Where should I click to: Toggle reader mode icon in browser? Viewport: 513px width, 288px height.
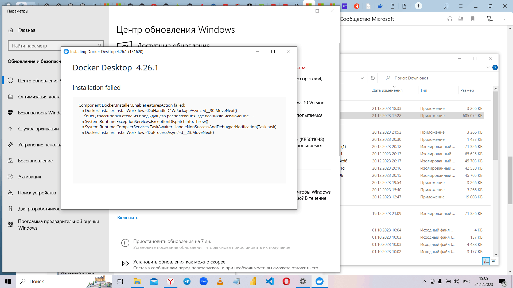coord(461,19)
